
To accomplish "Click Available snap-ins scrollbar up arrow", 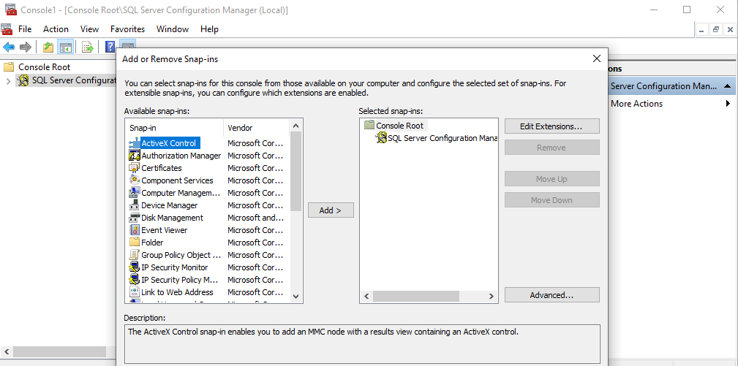I will [295, 126].
